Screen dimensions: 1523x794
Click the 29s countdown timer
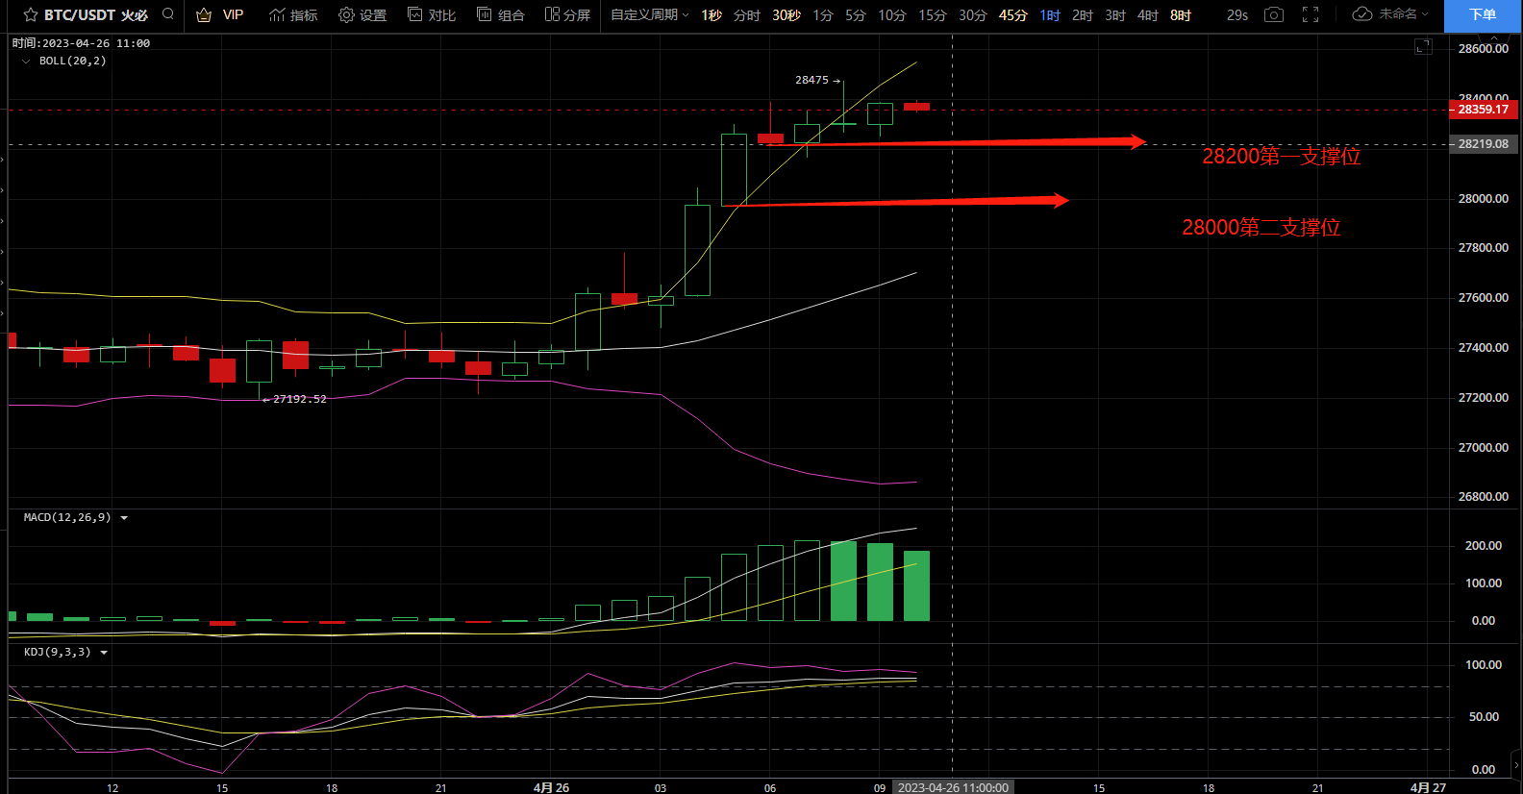tap(1237, 15)
